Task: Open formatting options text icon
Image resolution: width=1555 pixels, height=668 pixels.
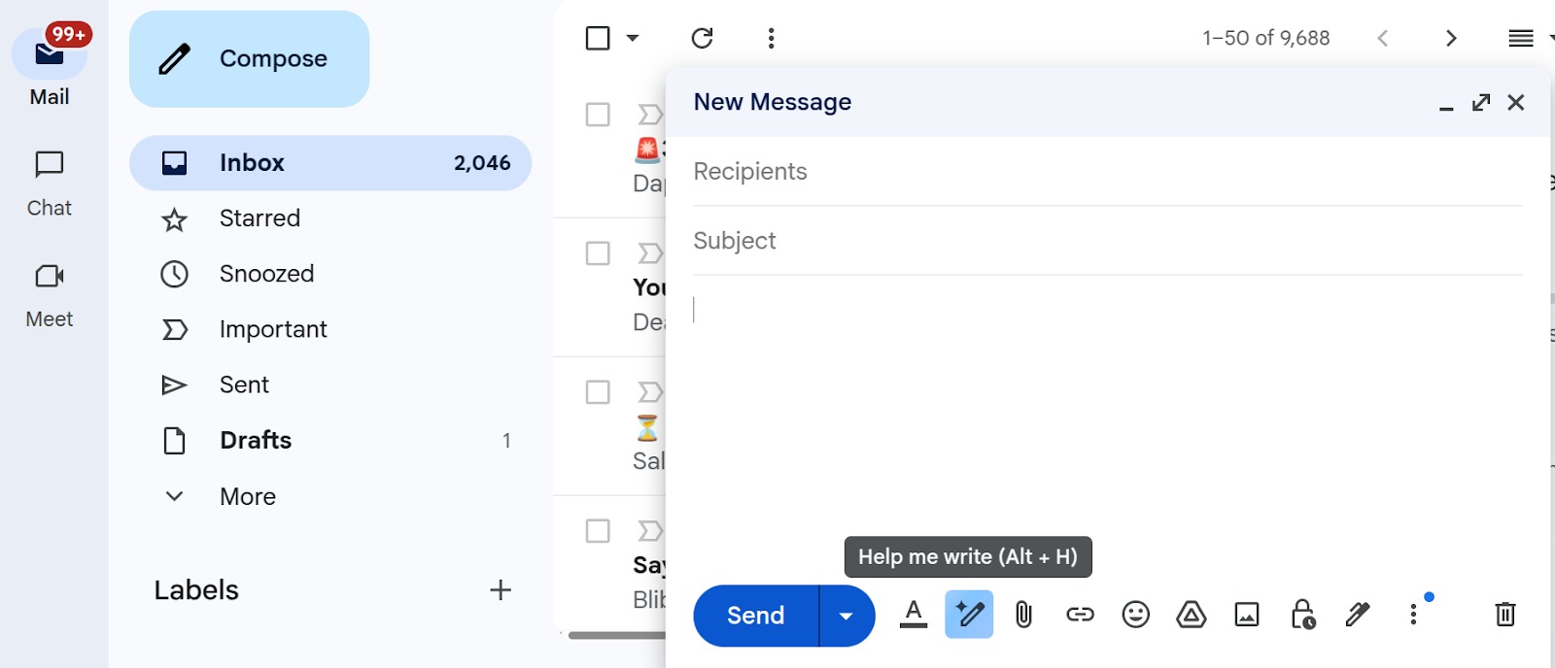Action: 914,615
